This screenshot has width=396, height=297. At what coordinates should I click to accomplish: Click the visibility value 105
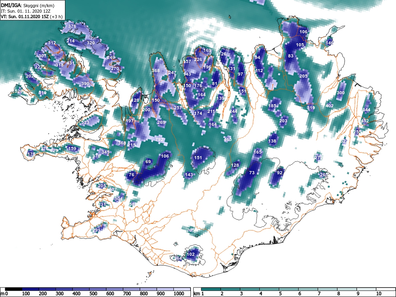click(300, 45)
